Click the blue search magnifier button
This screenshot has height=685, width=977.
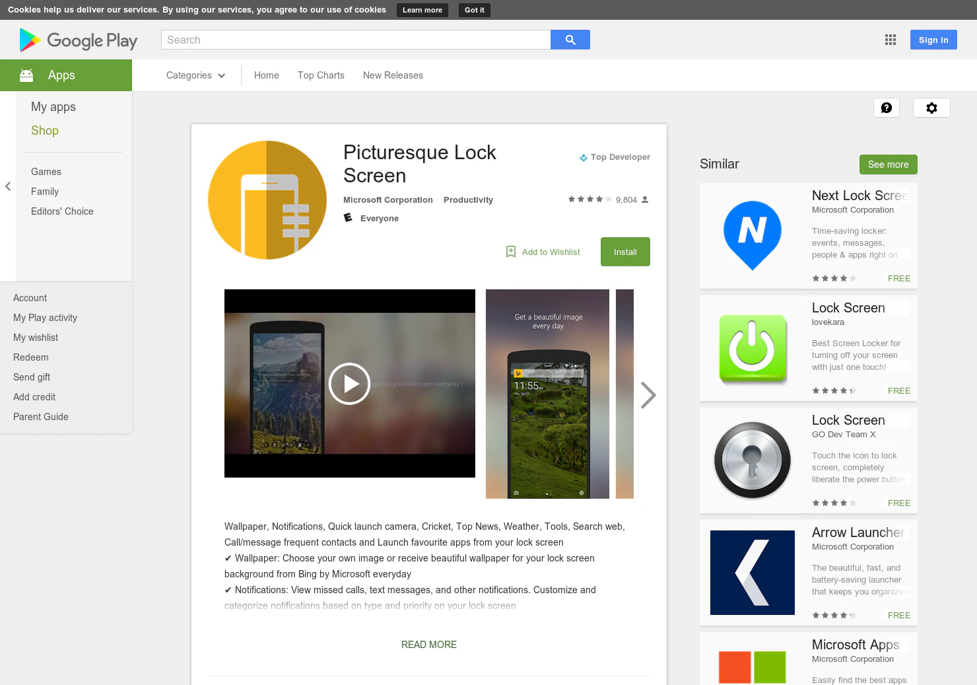570,40
